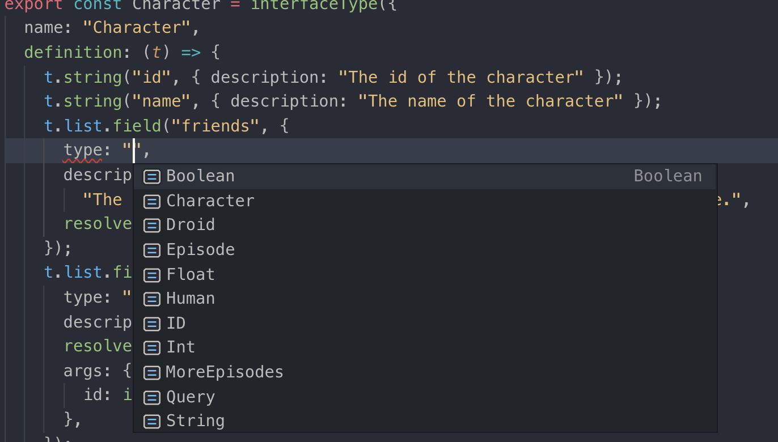
Task: Click the icon next to Human suggestion
Action: (x=151, y=299)
